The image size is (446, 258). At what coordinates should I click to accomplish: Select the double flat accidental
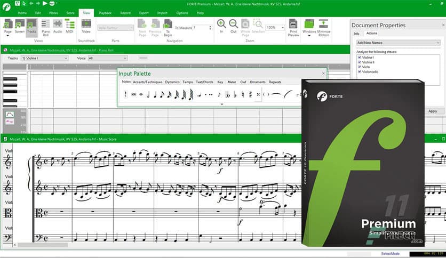pyautogui.click(x=228, y=94)
